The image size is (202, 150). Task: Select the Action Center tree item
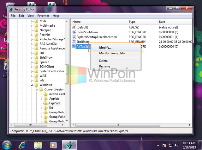[57, 94]
